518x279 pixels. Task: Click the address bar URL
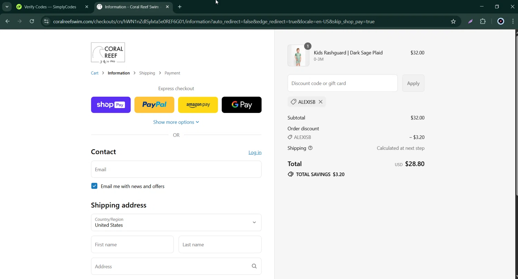(x=214, y=21)
